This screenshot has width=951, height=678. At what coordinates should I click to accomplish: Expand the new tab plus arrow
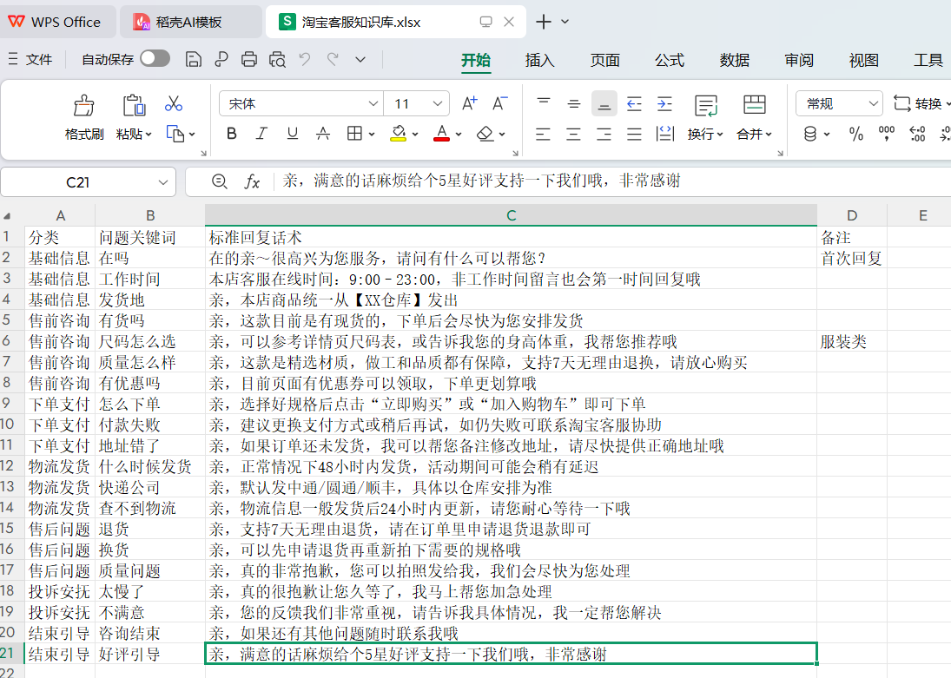pyautogui.click(x=565, y=22)
